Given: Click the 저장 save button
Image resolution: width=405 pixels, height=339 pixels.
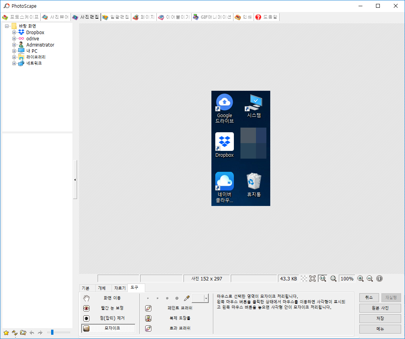Looking at the screenshot, I should point(380,318).
